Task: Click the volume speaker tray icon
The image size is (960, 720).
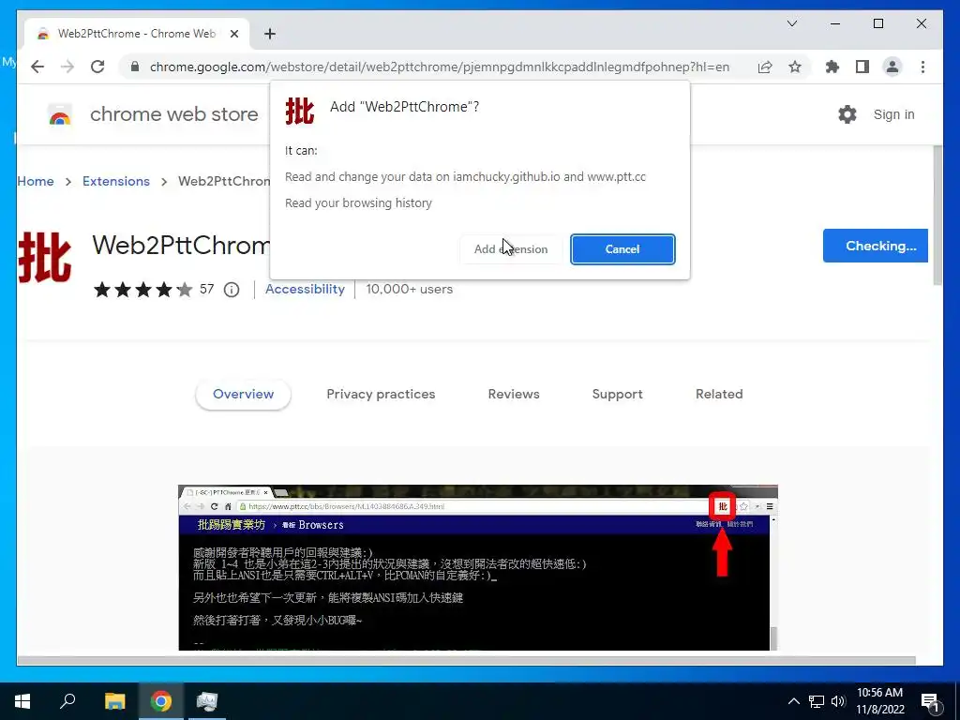Action: pyautogui.click(x=838, y=701)
